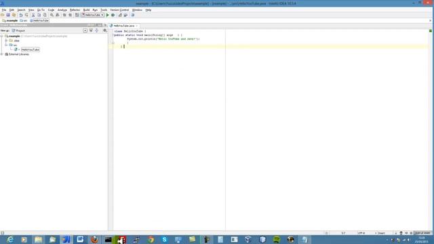The width and height of the screenshot is (434, 244).
Task: Toggle Insert mode in the status bar
Action: [x=382, y=233]
